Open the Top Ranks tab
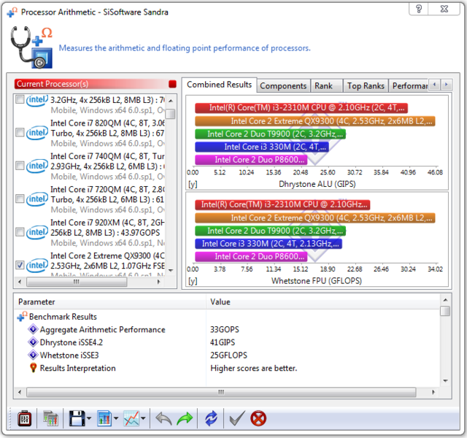The height and width of the screenshot is (438, 467). click(x=366, y=86)
